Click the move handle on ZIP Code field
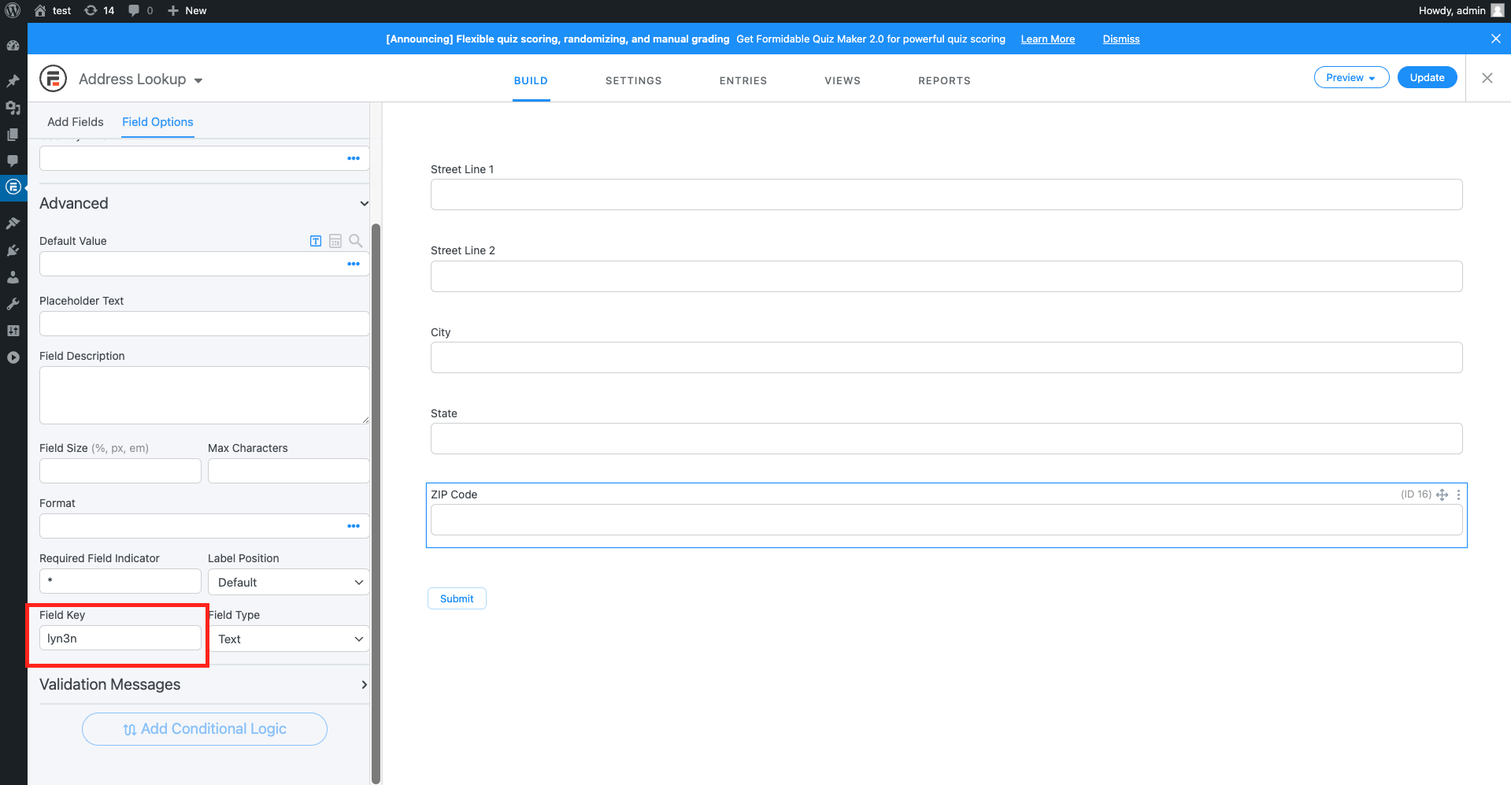This screenshot has width=1511, height=785. tap(1442, 494)
